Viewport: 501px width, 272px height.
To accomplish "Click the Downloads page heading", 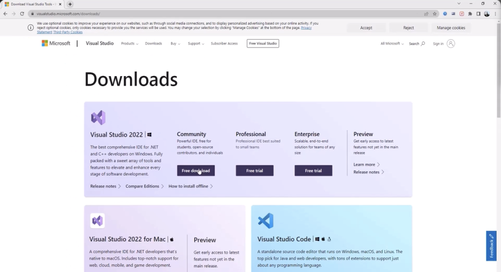I will click(x=131, y=79).
